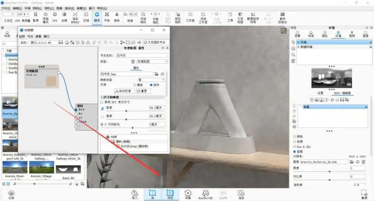Open the Render (渲染) icon in bottom bar
Image resolution: width=374 pixels, height=201 pixels.
tap(241, 194)
